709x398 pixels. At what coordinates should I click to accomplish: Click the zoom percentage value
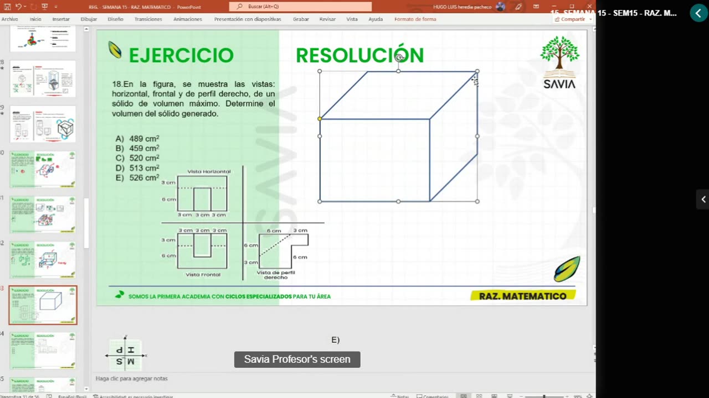tap(578, 396)
